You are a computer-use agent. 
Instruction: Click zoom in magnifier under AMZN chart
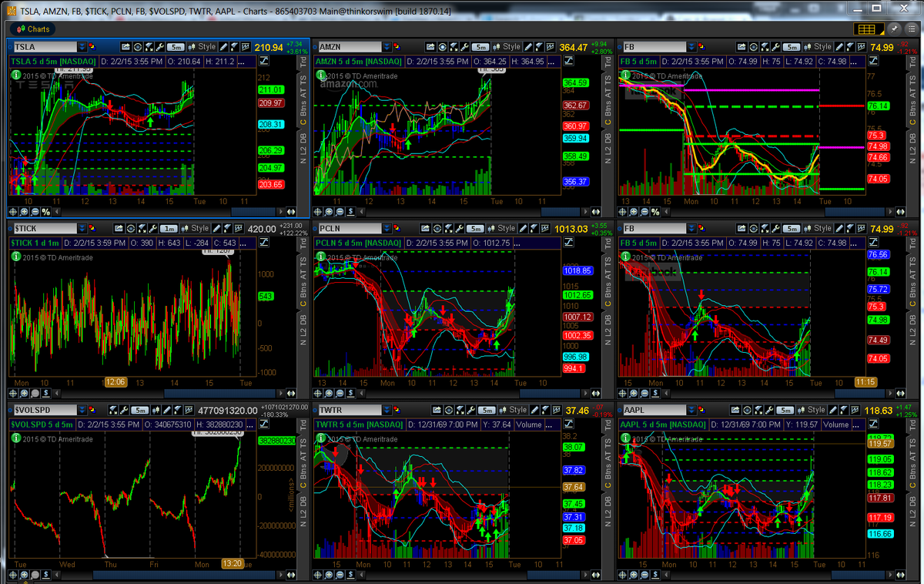[329, 212]
